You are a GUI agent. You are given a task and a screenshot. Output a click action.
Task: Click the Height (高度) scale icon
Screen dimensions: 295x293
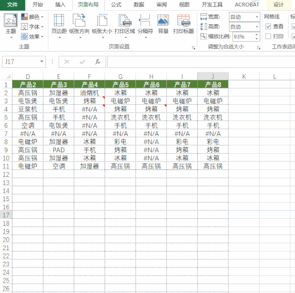click(x=204, y=27)
